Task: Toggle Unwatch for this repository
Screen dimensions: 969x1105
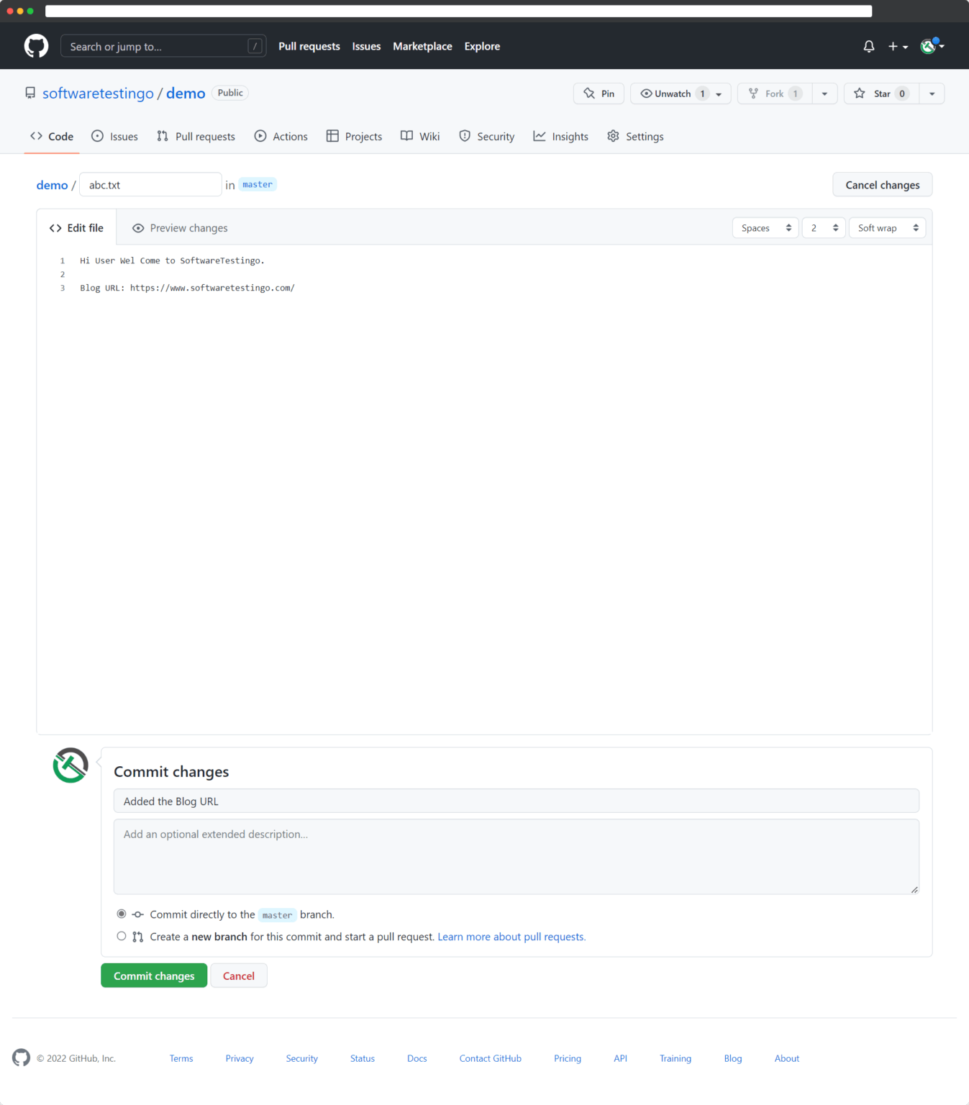Action: coord(672,93)
